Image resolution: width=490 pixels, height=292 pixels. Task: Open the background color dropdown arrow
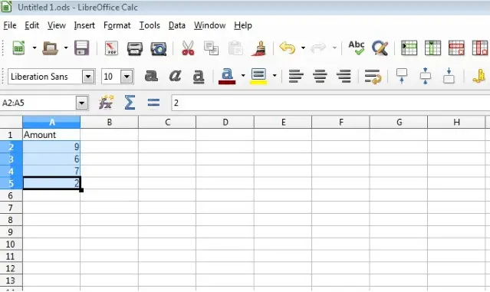(x=275, y=76)
